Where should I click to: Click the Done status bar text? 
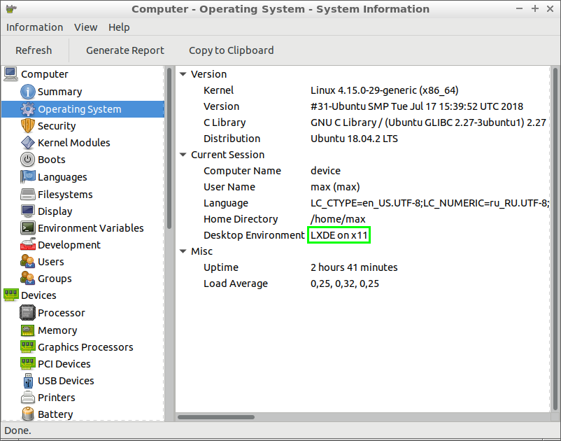[18, 430]
